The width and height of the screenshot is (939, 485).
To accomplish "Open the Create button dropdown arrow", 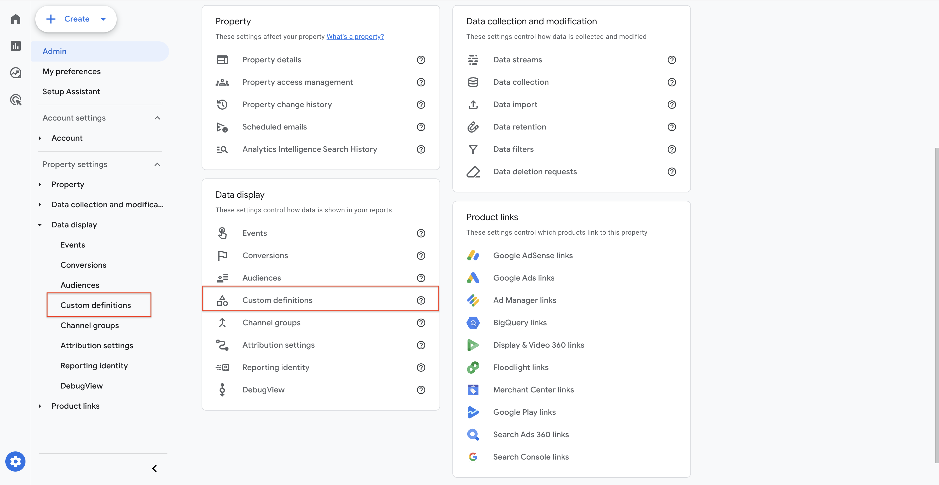I will (x=103, y=19).
